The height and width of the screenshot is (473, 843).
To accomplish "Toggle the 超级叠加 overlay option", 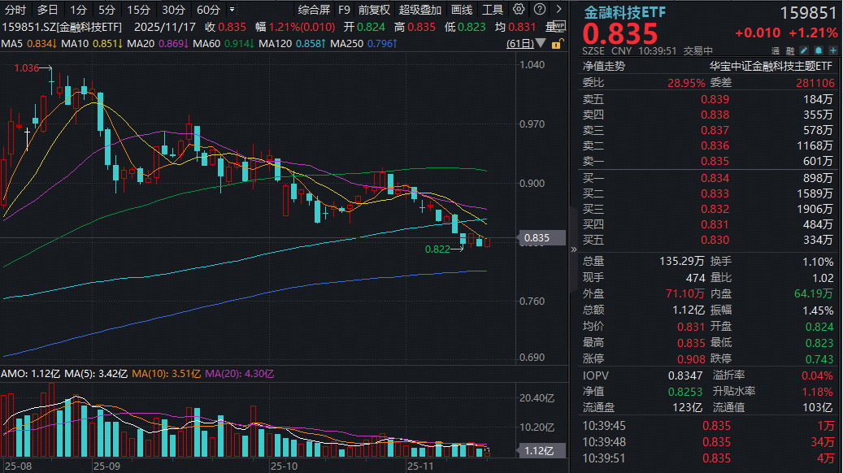I will (420, 10).
